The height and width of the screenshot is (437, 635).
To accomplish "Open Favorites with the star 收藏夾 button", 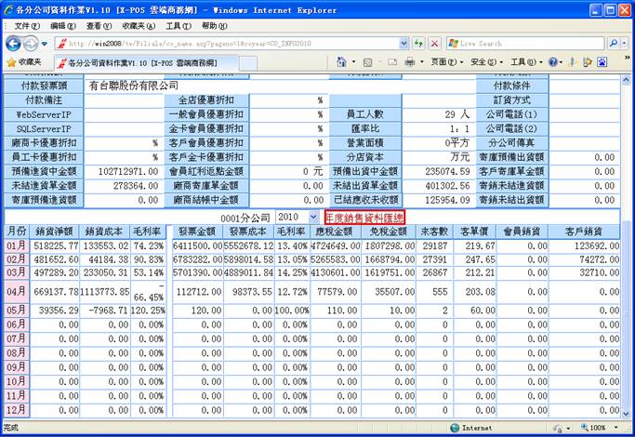I will tap(25, 62).
